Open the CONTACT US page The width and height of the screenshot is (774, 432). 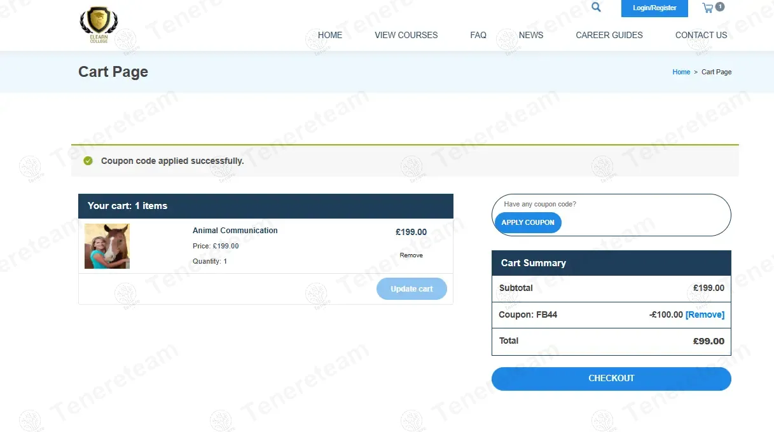(x=701, y=36)
